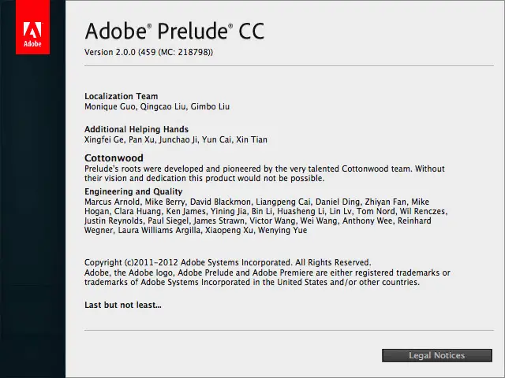
Task: Click the name Monique Guo
Action: coord(110,106)
